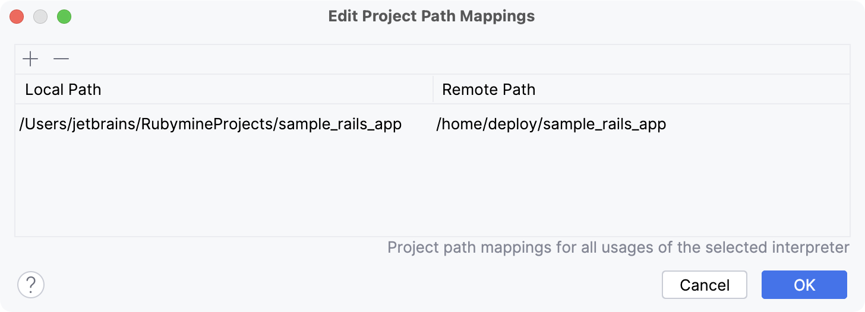Click blank toolbar area right of minus icon
The image size is (865, 312).
click(416, 59)
